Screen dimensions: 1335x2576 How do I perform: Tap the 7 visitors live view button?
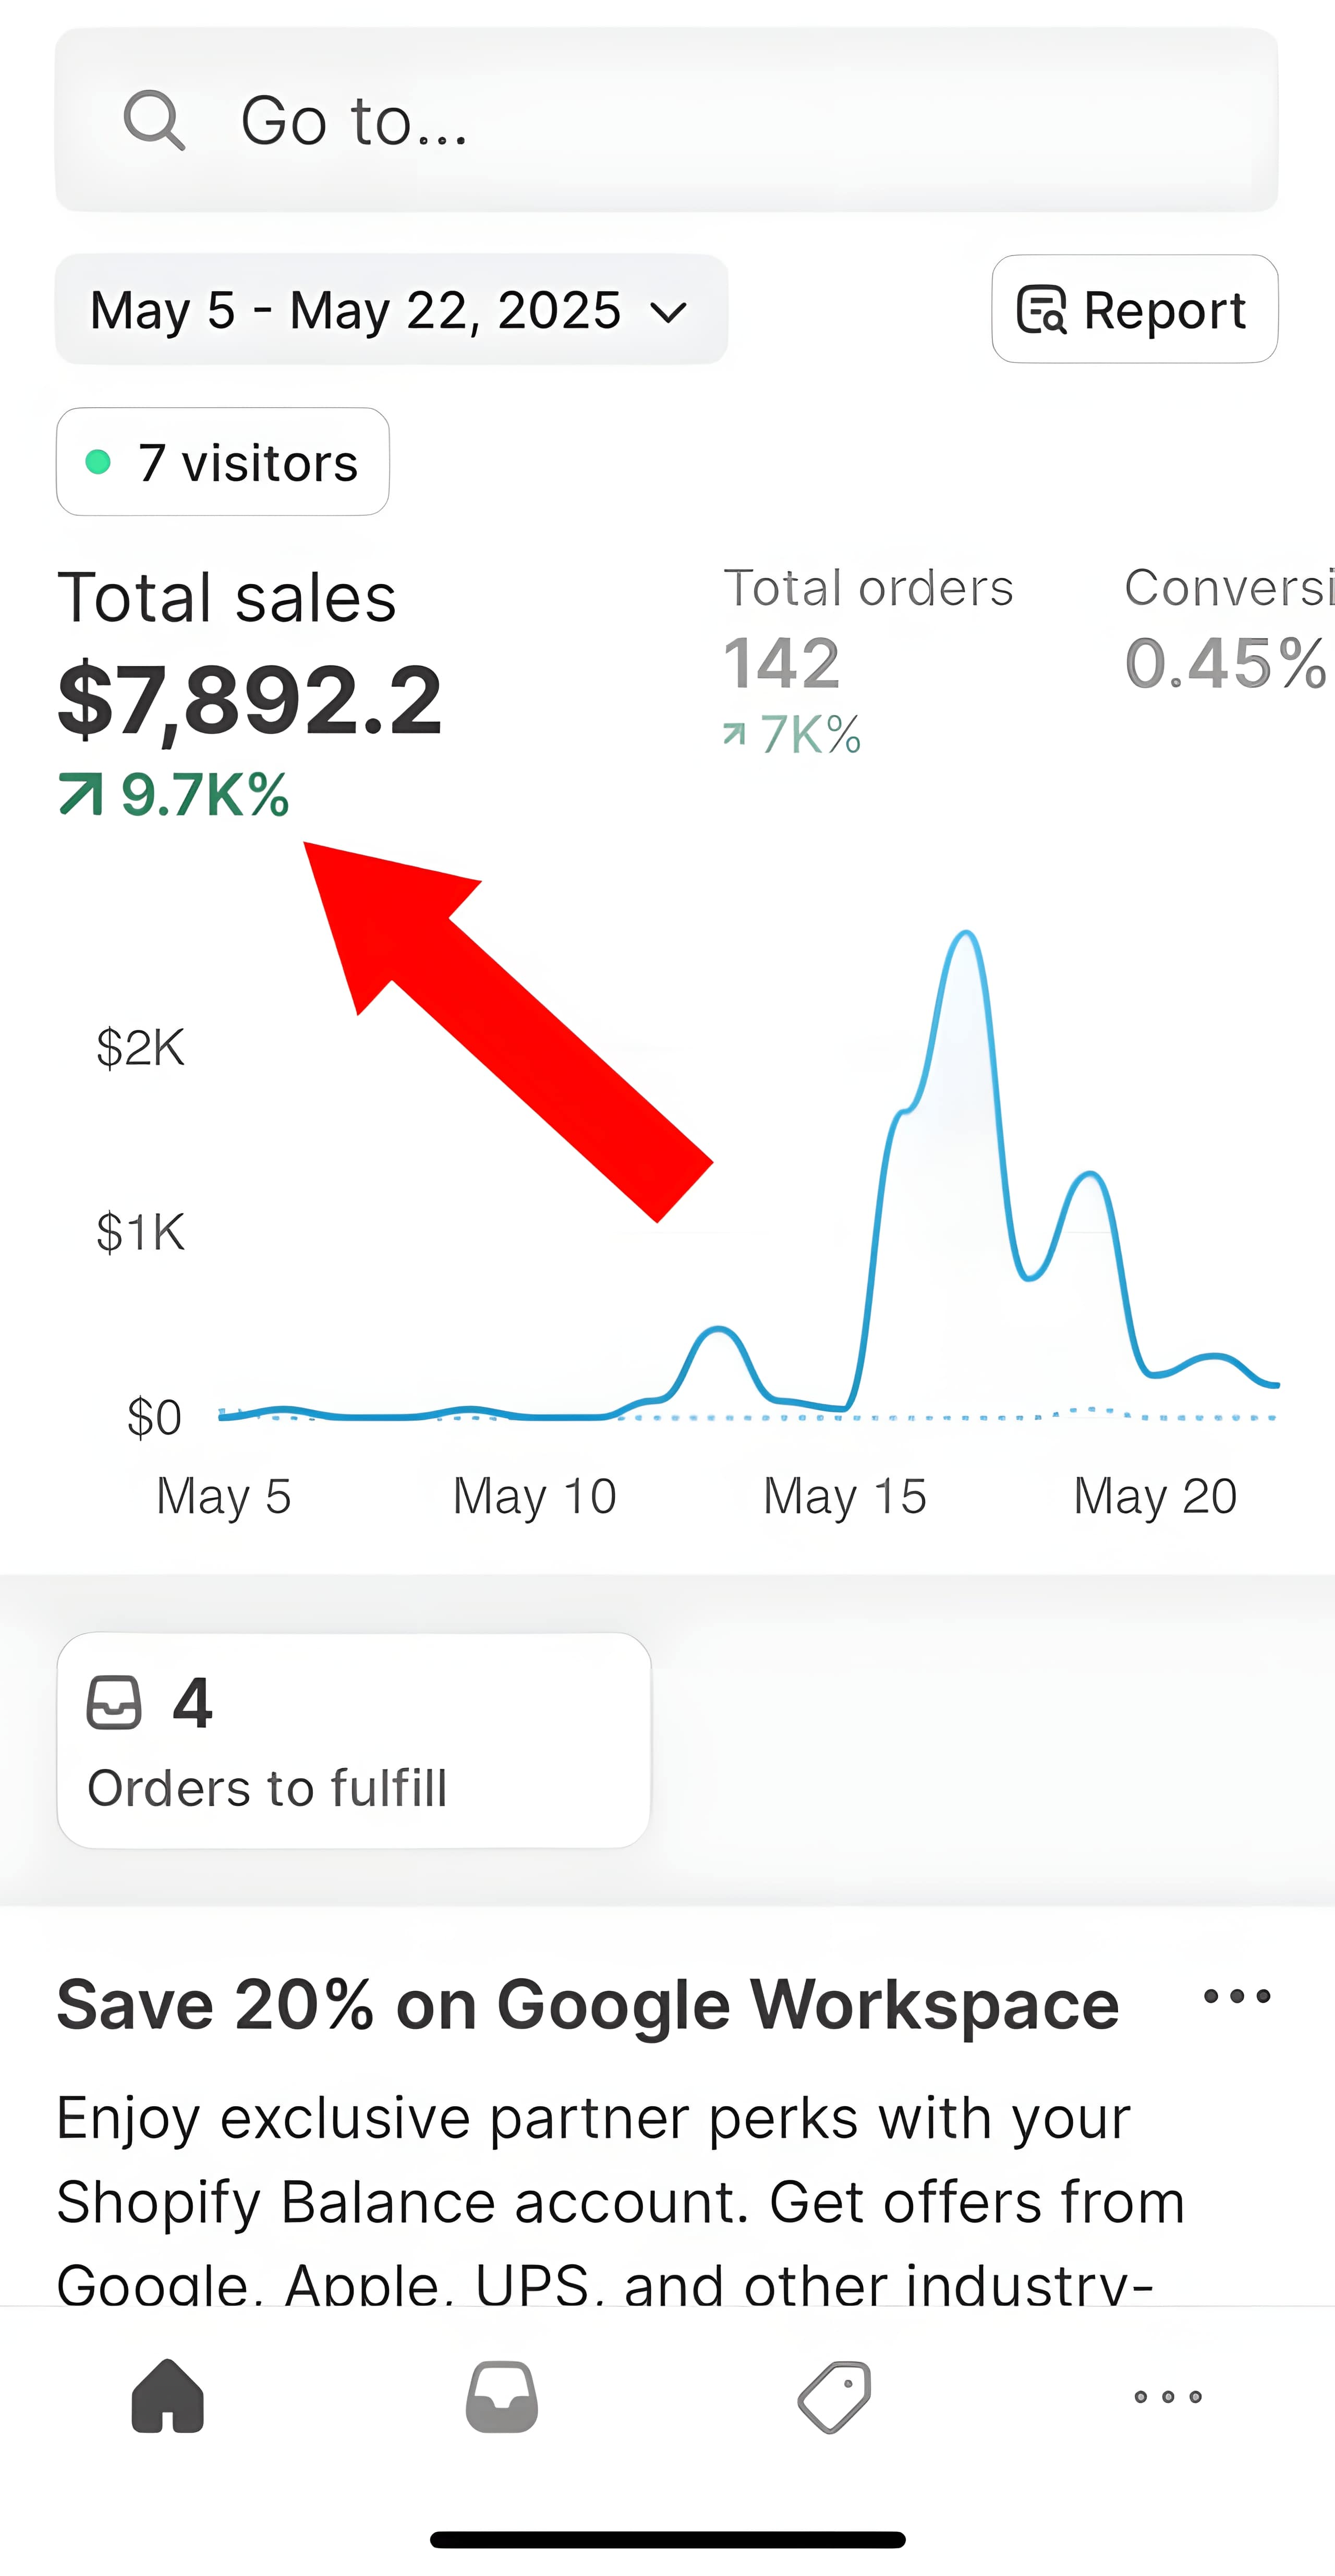pos(223,462)
